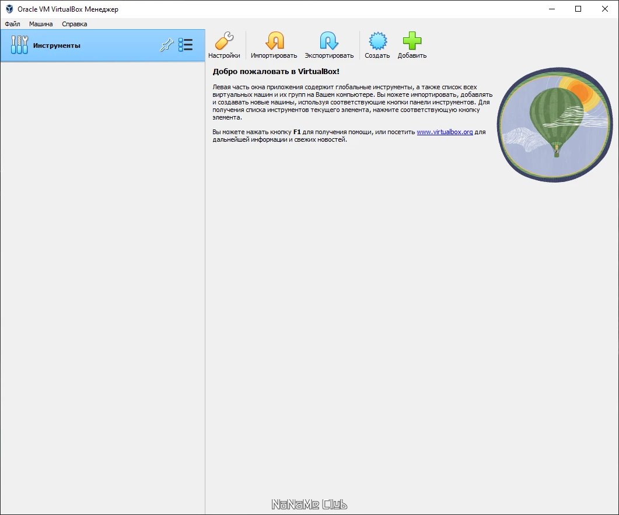This screenshot has height=515, width=619.
Task: Open tools list menu icon next to Инструменты
Action: pos(186,45)
